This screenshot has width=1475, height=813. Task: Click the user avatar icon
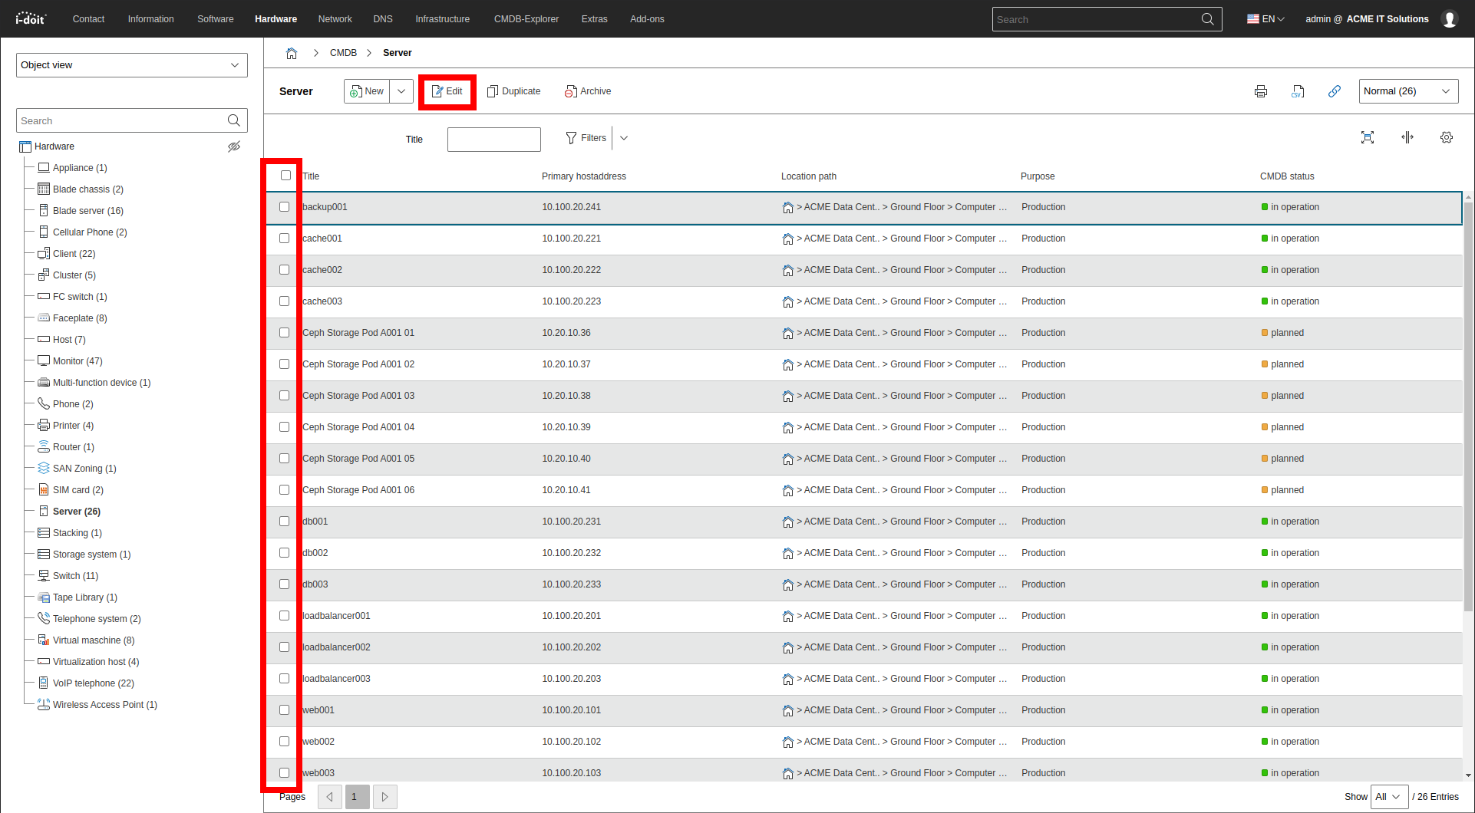(1450, 19)
